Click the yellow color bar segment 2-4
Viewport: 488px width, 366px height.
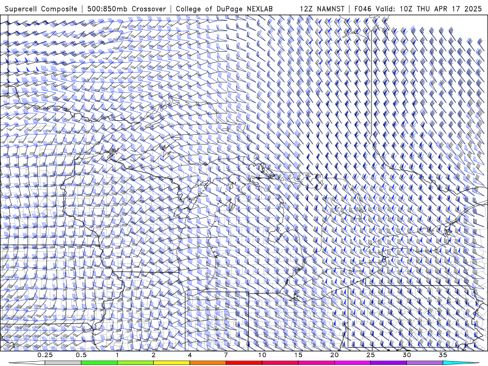(171, 363)
